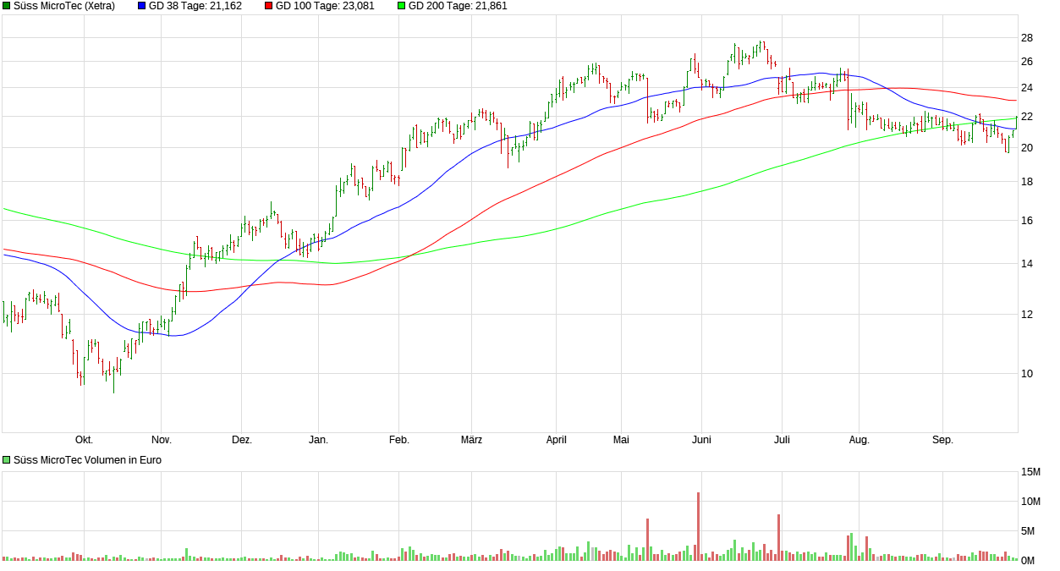
Task: Click the lowest candle below the 10 mark
Action: point(114,381)
